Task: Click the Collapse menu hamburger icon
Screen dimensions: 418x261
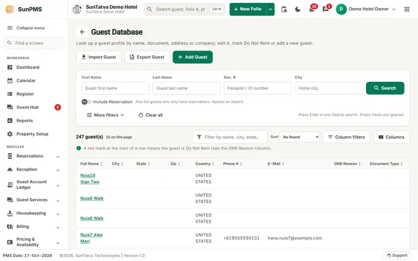Action: click(10, 28)
